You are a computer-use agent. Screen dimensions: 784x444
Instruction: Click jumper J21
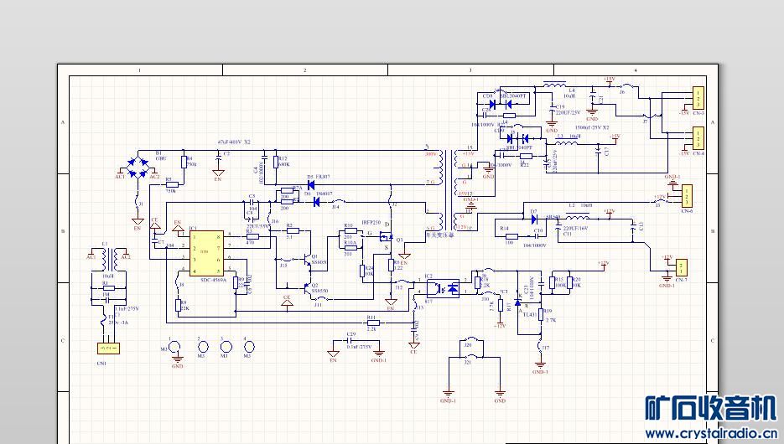click(473, 356)
